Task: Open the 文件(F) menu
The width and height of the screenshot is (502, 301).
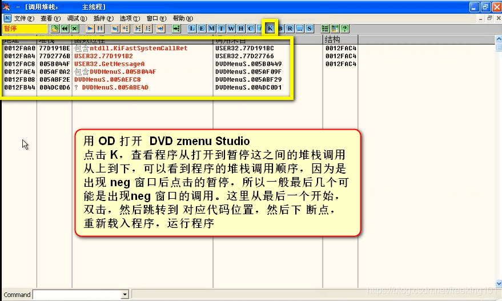Action: click(24, 19)
